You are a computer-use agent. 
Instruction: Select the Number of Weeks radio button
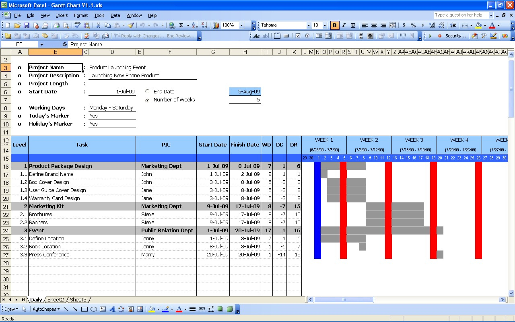(x=148, y=99)
